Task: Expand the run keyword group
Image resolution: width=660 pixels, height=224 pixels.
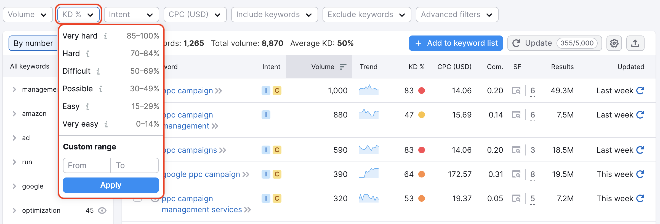Action: tap(14, 162)
